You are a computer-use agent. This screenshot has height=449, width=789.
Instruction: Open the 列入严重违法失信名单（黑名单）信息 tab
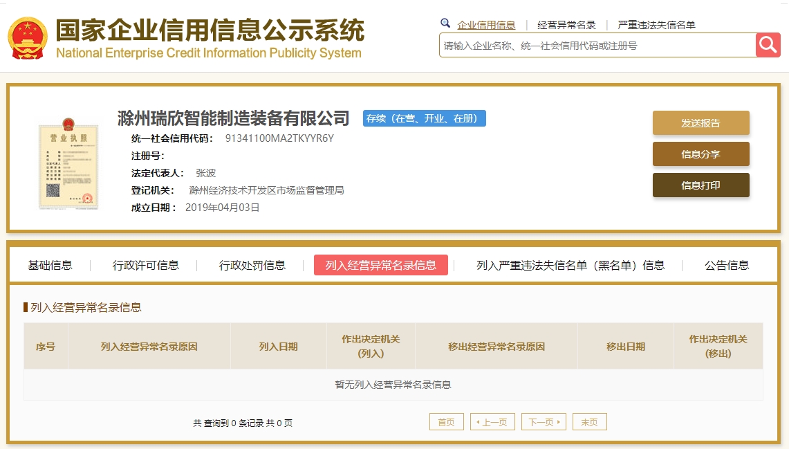570,265
